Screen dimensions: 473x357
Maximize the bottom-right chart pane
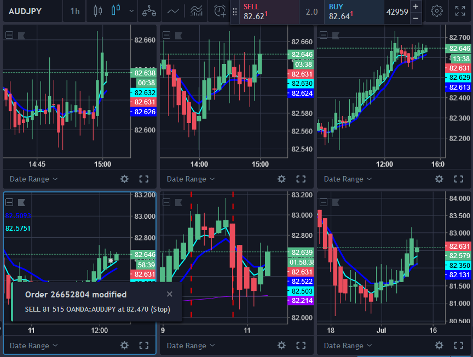pyautogui.click(x=458, y=346)
